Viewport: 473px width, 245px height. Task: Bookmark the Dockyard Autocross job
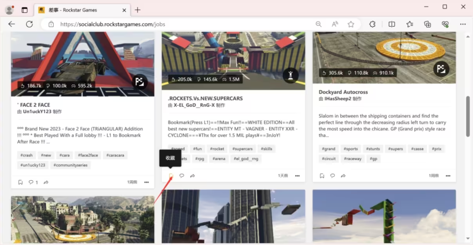(x=322, y=175)
